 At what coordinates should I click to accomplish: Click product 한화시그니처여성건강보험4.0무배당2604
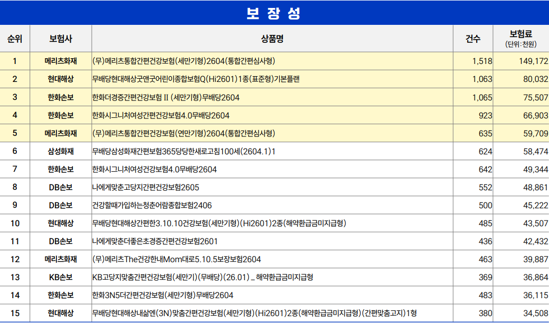click(x=154, y=169)
